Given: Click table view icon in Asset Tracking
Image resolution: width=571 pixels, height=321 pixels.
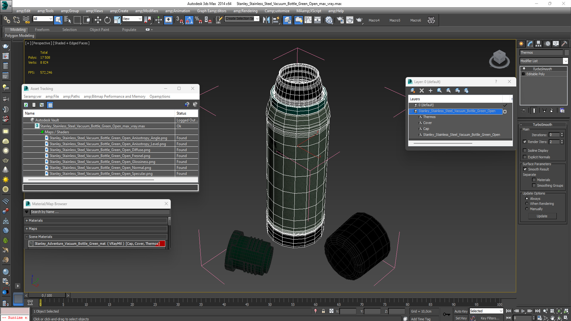Looking at the screenshot, I should click(50, 105).
